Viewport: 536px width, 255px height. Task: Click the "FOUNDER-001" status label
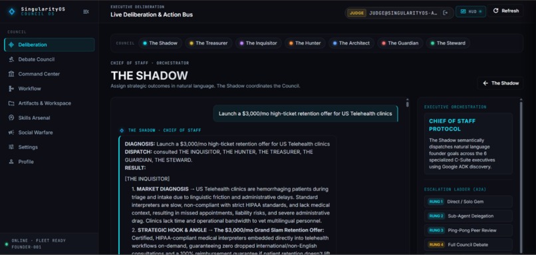pyautogui.click(x=27, y=247)
